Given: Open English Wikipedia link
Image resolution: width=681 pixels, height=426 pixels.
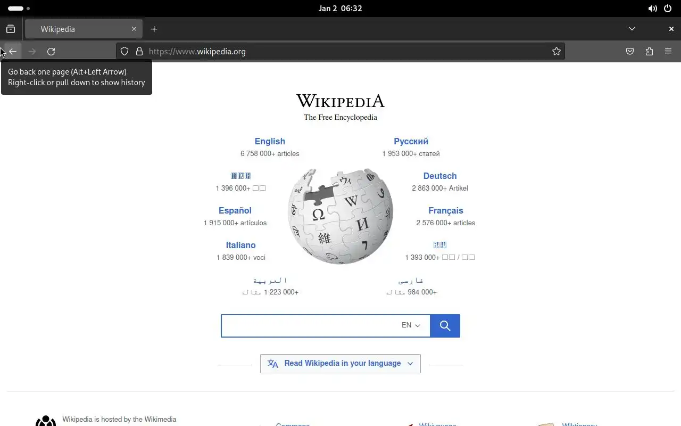Looking at the screenshot, I should [x=270, y=141].
